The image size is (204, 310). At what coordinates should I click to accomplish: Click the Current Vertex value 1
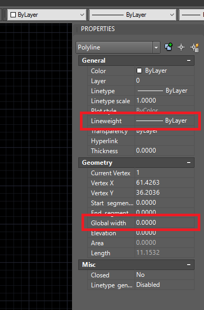(165, 173)
